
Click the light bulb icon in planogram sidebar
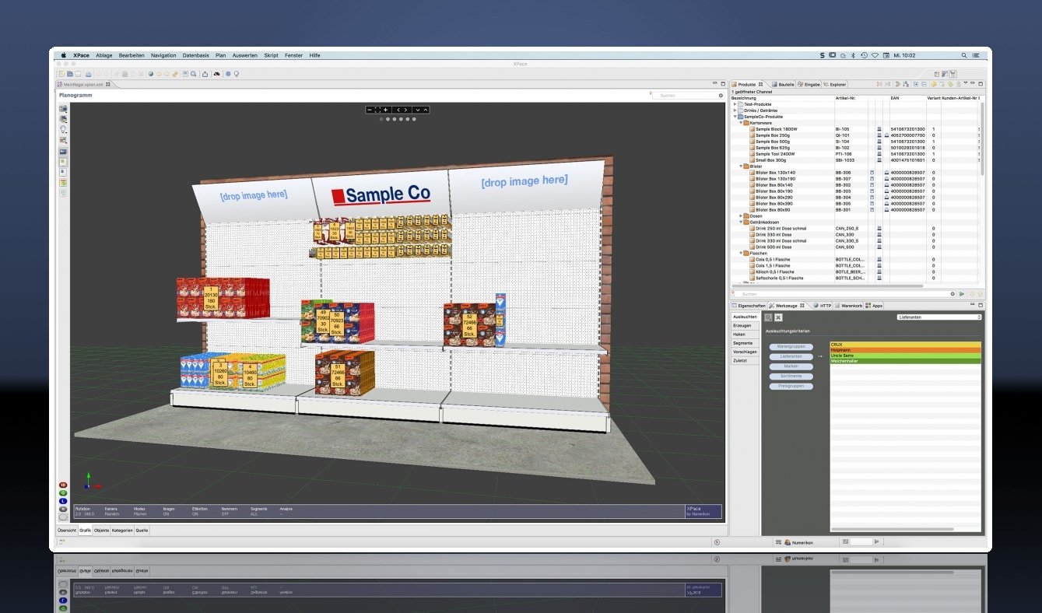63,130
